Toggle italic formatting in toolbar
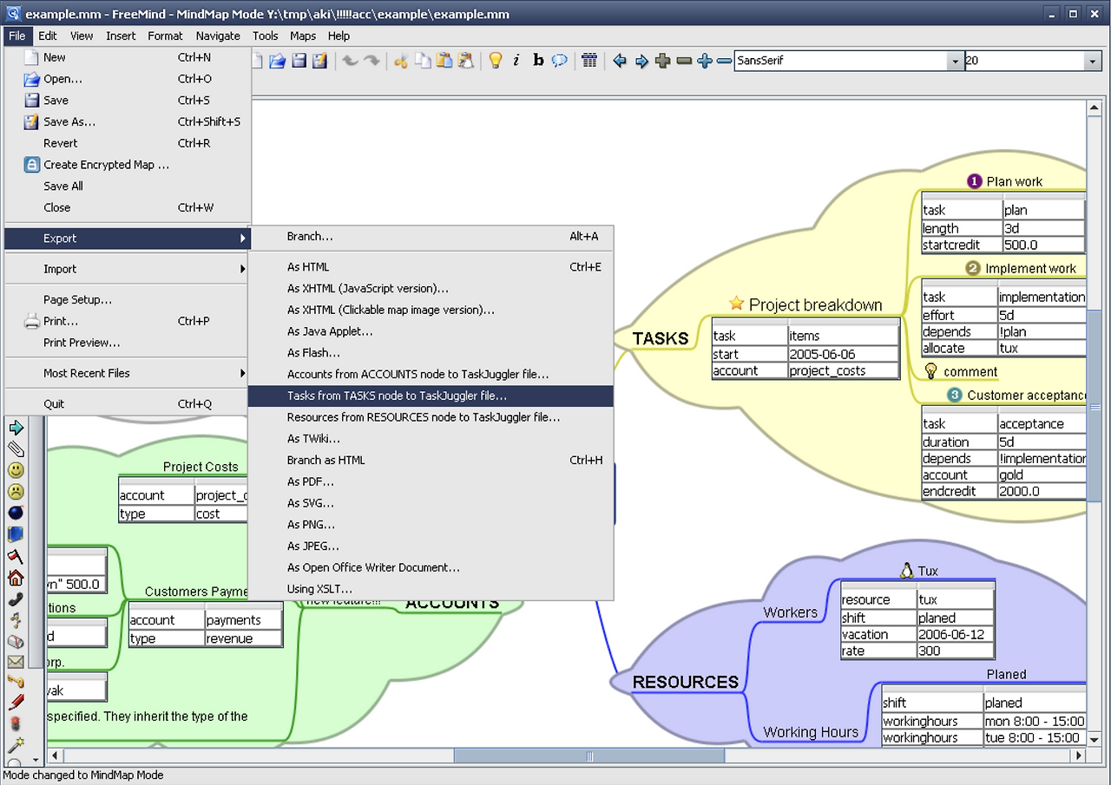The image size is (1111, 785). 516,61
